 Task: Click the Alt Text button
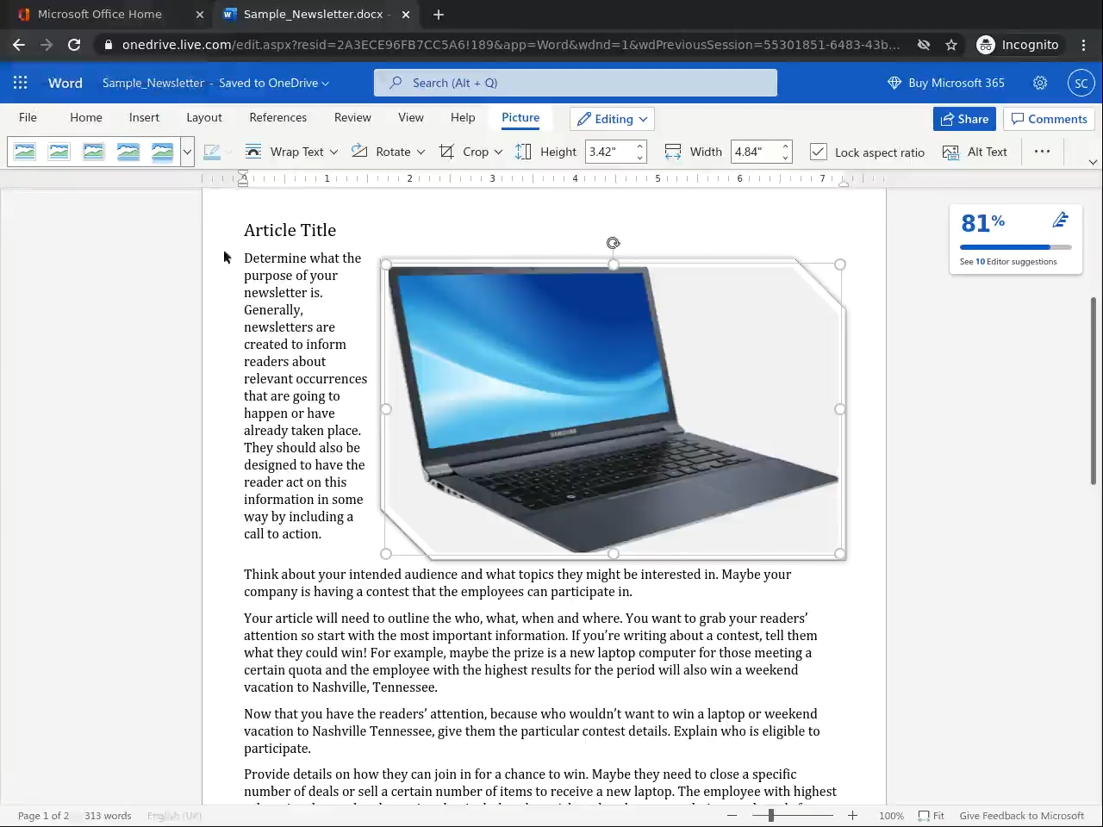(975, 152)
